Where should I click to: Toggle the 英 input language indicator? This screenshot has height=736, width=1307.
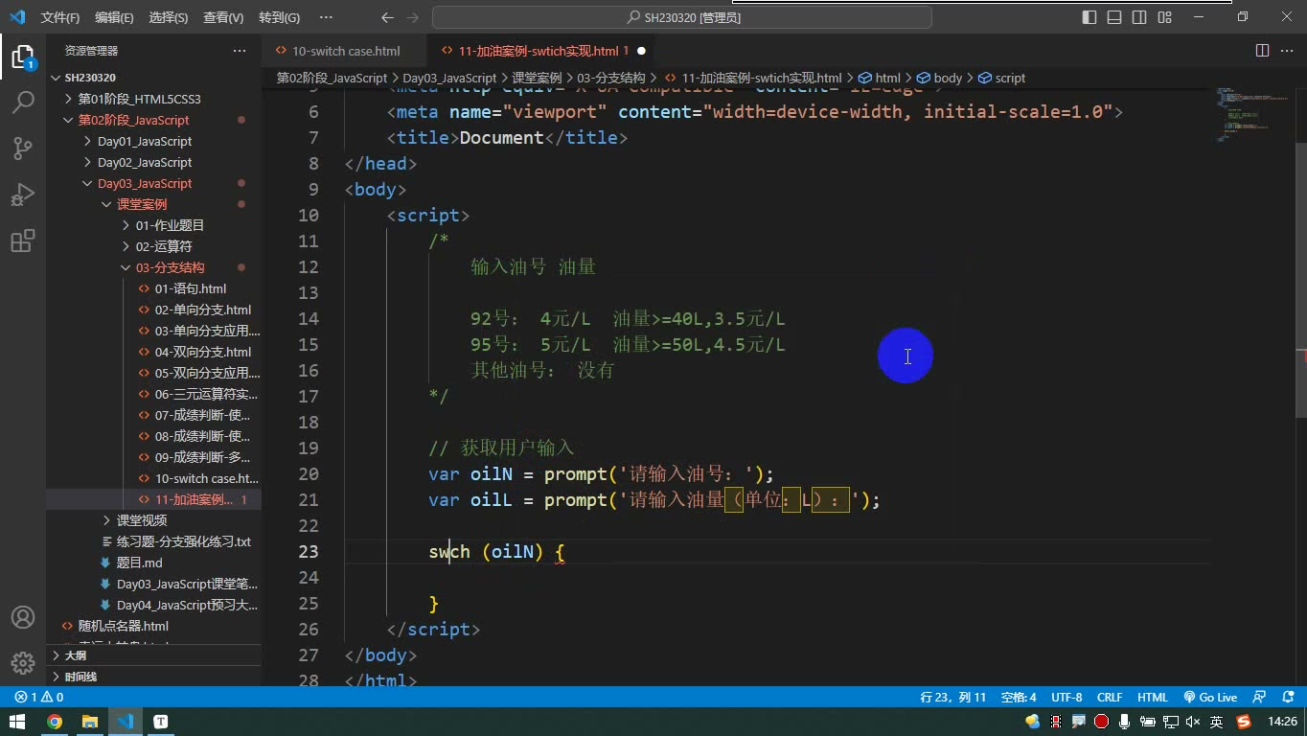click(1217, 722)
